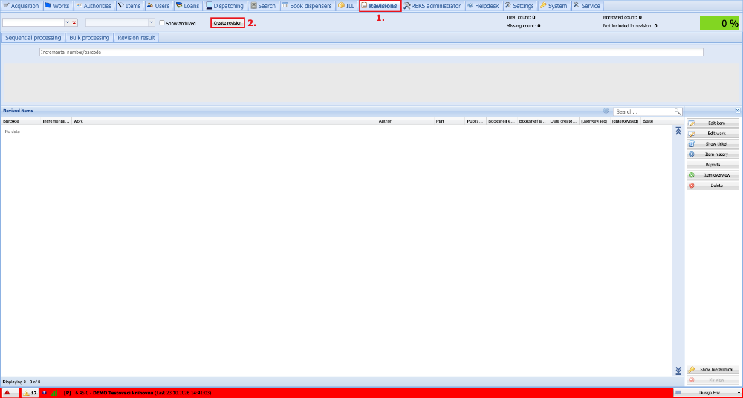Click the 'Displaying 0 - 0 of 0' text
The image size is (743, 398).
coord(22,382)
